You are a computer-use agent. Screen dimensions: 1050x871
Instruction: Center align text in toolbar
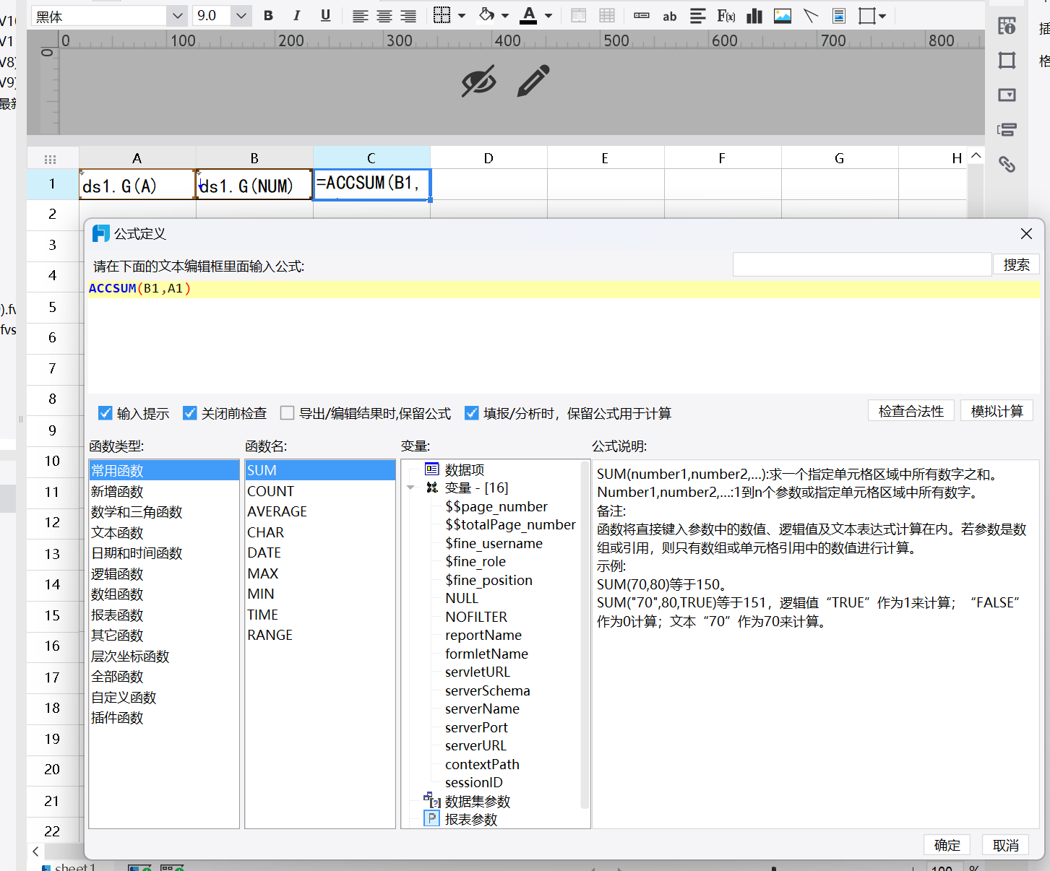(384, 16)
